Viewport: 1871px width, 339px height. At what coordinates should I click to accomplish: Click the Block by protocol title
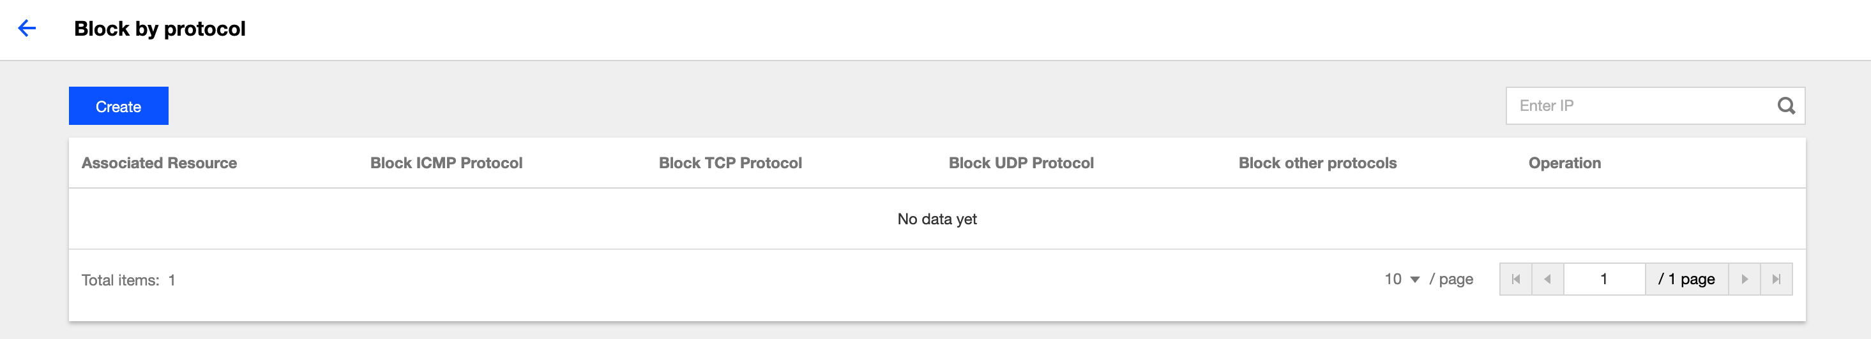point(160,28)
